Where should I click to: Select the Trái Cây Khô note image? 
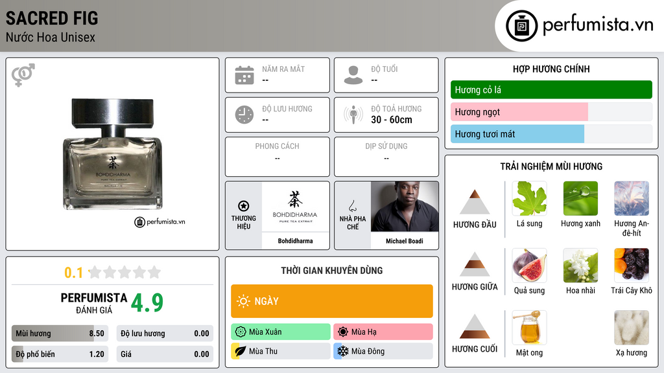pyautogui.click(x=632, y=265)
